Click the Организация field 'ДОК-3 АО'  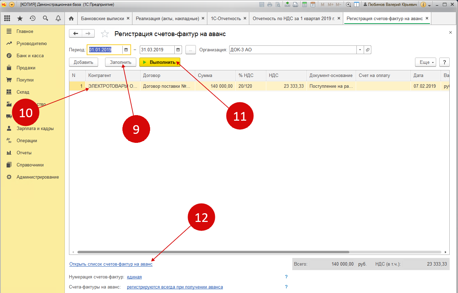[293, 50]
